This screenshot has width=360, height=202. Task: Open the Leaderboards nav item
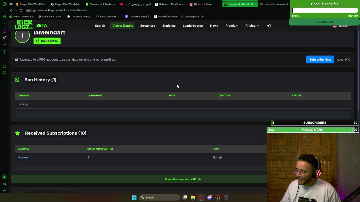coord(193,26)
